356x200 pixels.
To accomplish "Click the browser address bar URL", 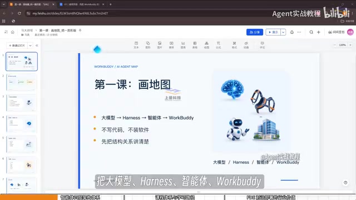I will 70,13.
